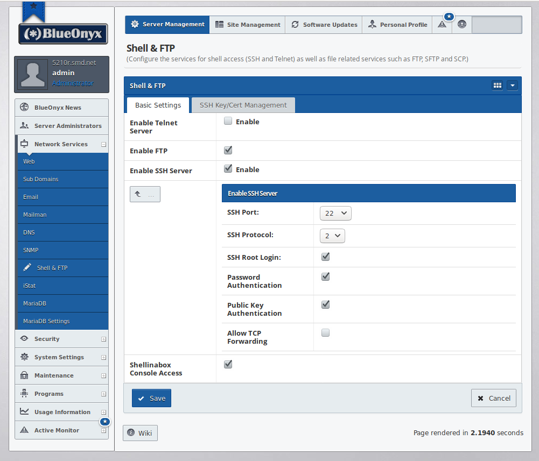Open the Wiki help button
This screenshot has width=539, height=461.
pos(140,433)
